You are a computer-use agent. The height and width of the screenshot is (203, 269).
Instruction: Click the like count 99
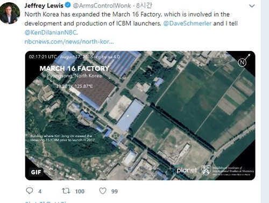[x=115, y=192]
